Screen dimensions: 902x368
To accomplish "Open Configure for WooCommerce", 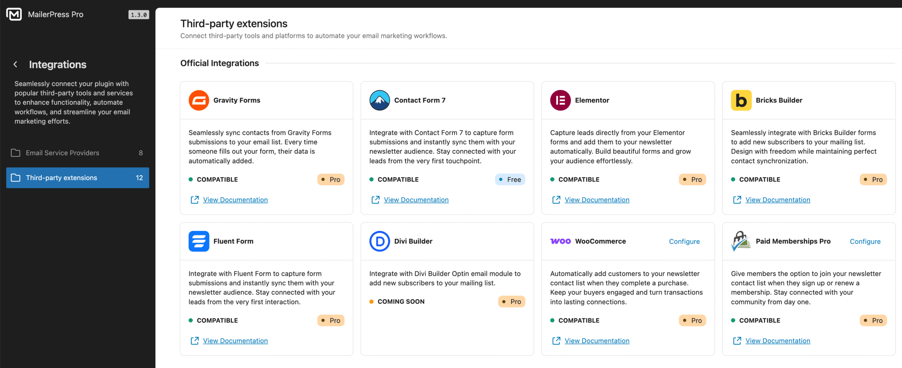I will click(x=684, y=241).
